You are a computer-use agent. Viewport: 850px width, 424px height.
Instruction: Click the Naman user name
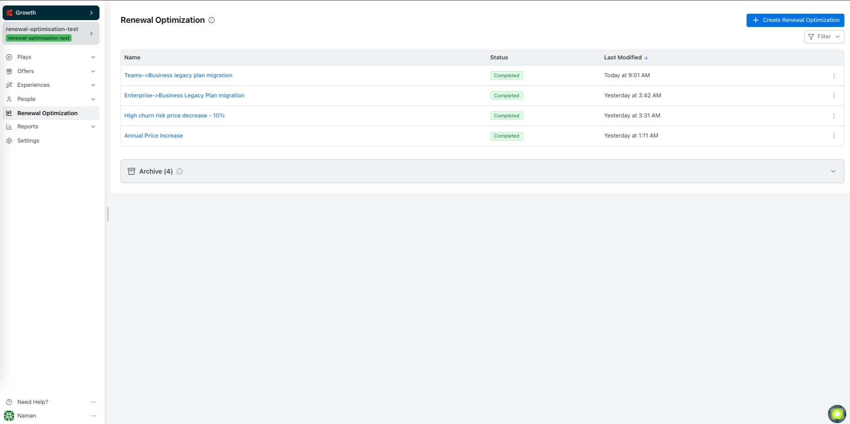(x=27, y=416)
